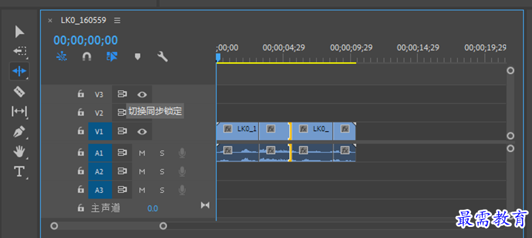Select the Pen tool
The width and height of the screenshot is (532, 238).
19,132
